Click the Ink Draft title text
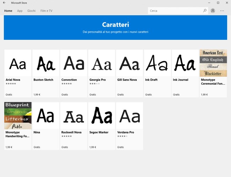 tap(151, 80)
